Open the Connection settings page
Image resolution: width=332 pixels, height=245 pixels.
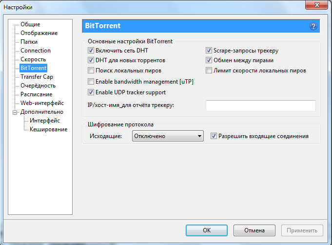pyautogui.click(x=35, y=51)
